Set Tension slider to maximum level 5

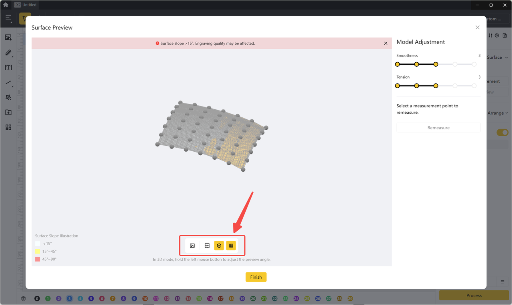pos(474,86)
